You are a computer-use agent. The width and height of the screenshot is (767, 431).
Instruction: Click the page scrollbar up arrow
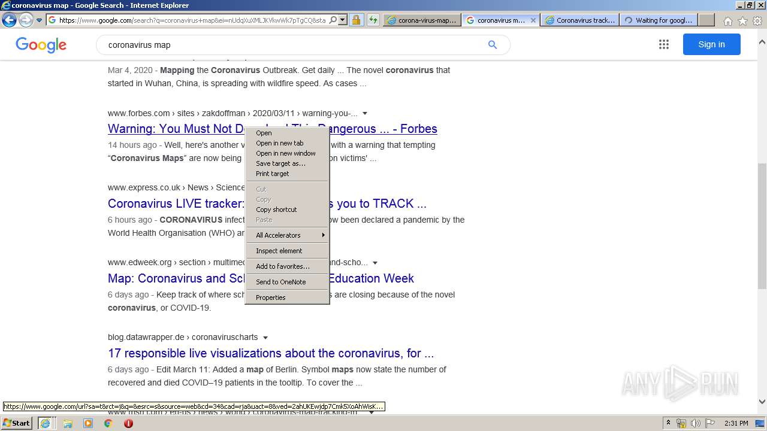762,43
